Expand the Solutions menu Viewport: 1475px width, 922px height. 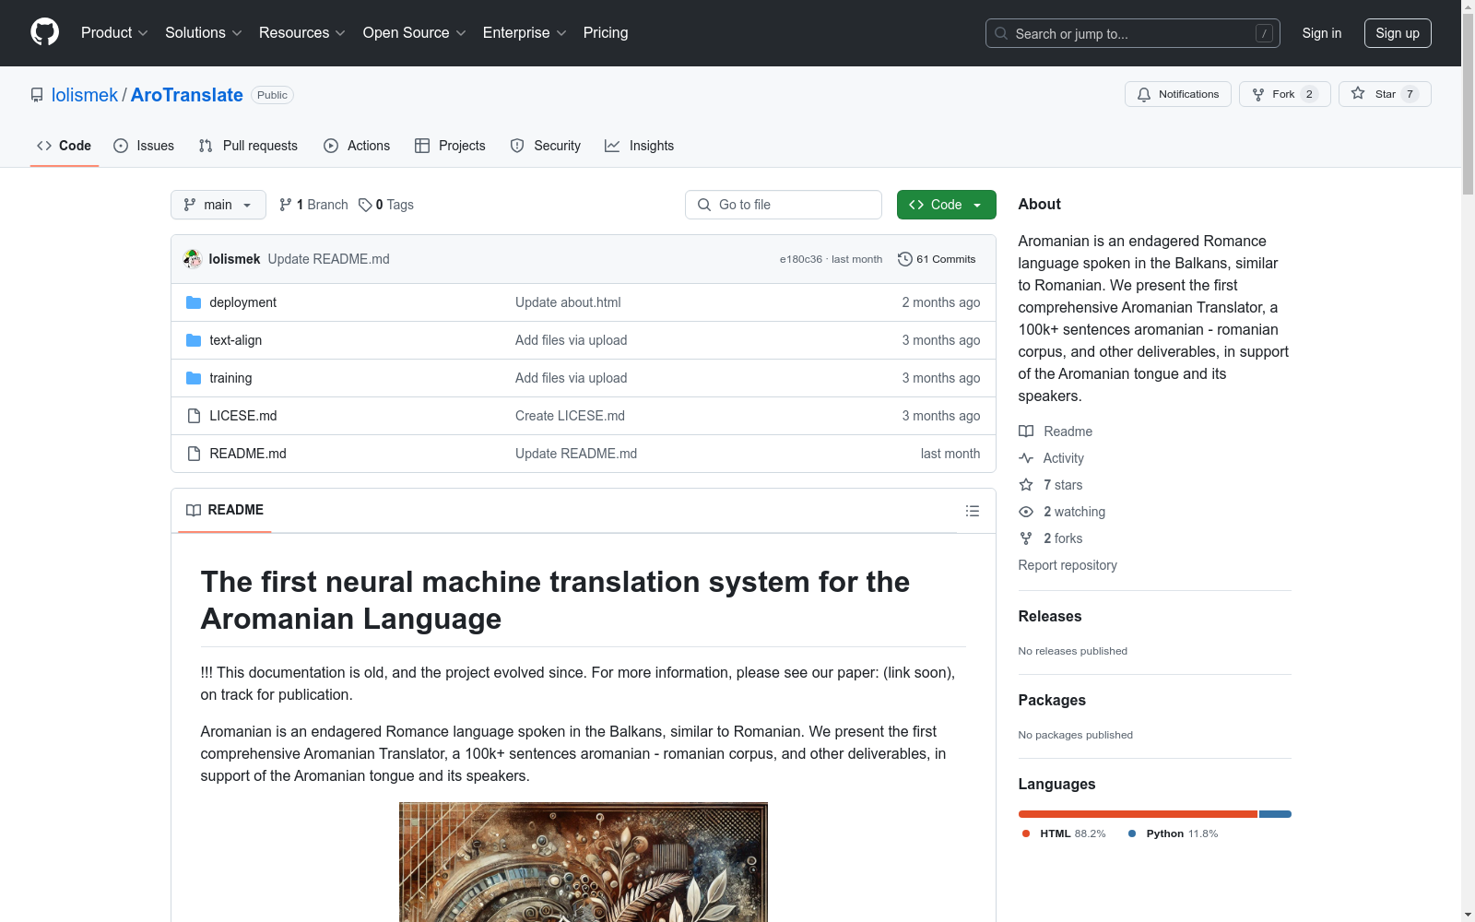coord(204,33)
